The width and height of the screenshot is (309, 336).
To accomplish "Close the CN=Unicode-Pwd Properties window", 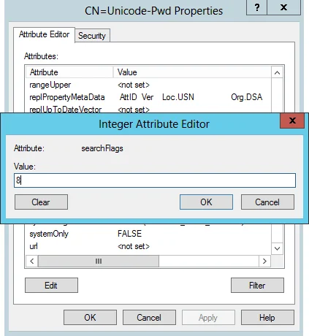I will [283, 7].
